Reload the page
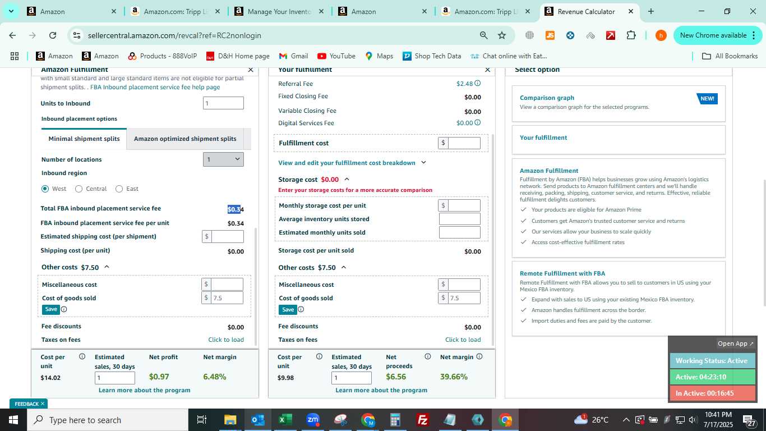This screenshot has width=766, height=431. click(x=52, y=35)
